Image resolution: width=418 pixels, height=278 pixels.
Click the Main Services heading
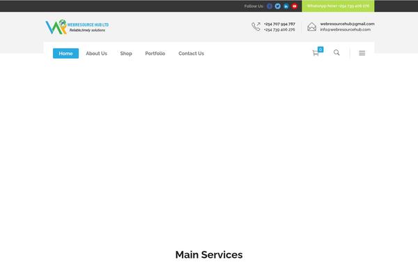(x=209, y=254)
